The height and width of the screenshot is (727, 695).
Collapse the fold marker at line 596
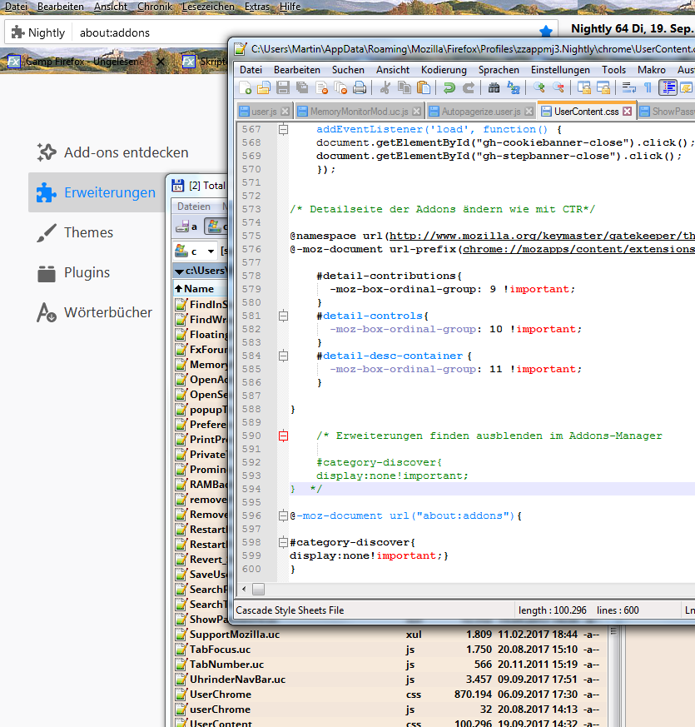(283, 515)
